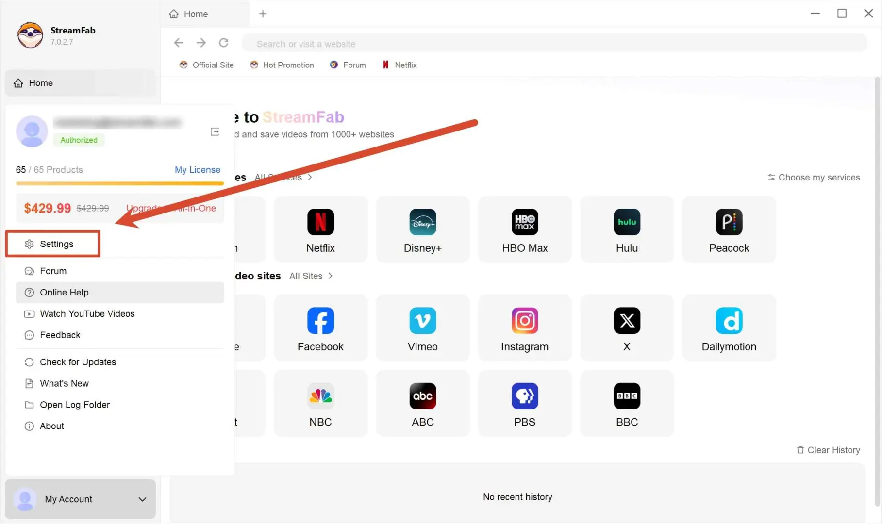882x524 pixels.
Task: Focus the search or visit website field
Action: click(554, 43)
